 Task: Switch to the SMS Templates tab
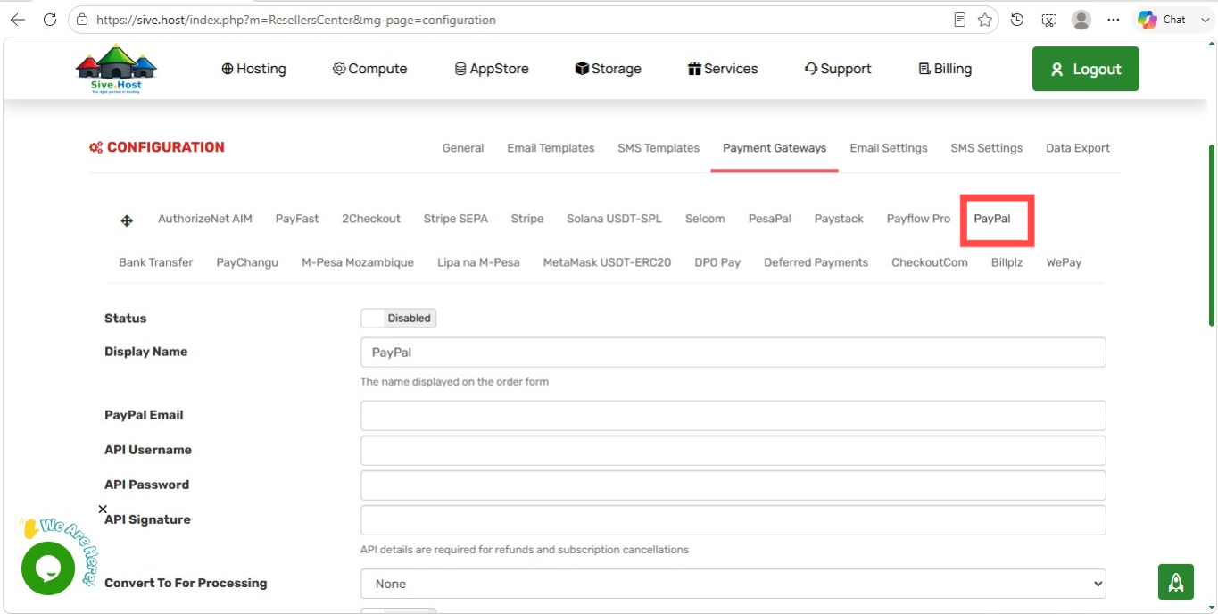coord(659,148)
